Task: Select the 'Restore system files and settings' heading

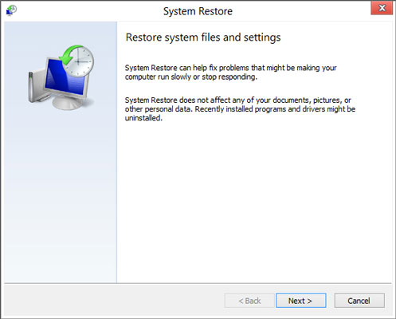Action: pyautogui.click(x=203, y=37)
